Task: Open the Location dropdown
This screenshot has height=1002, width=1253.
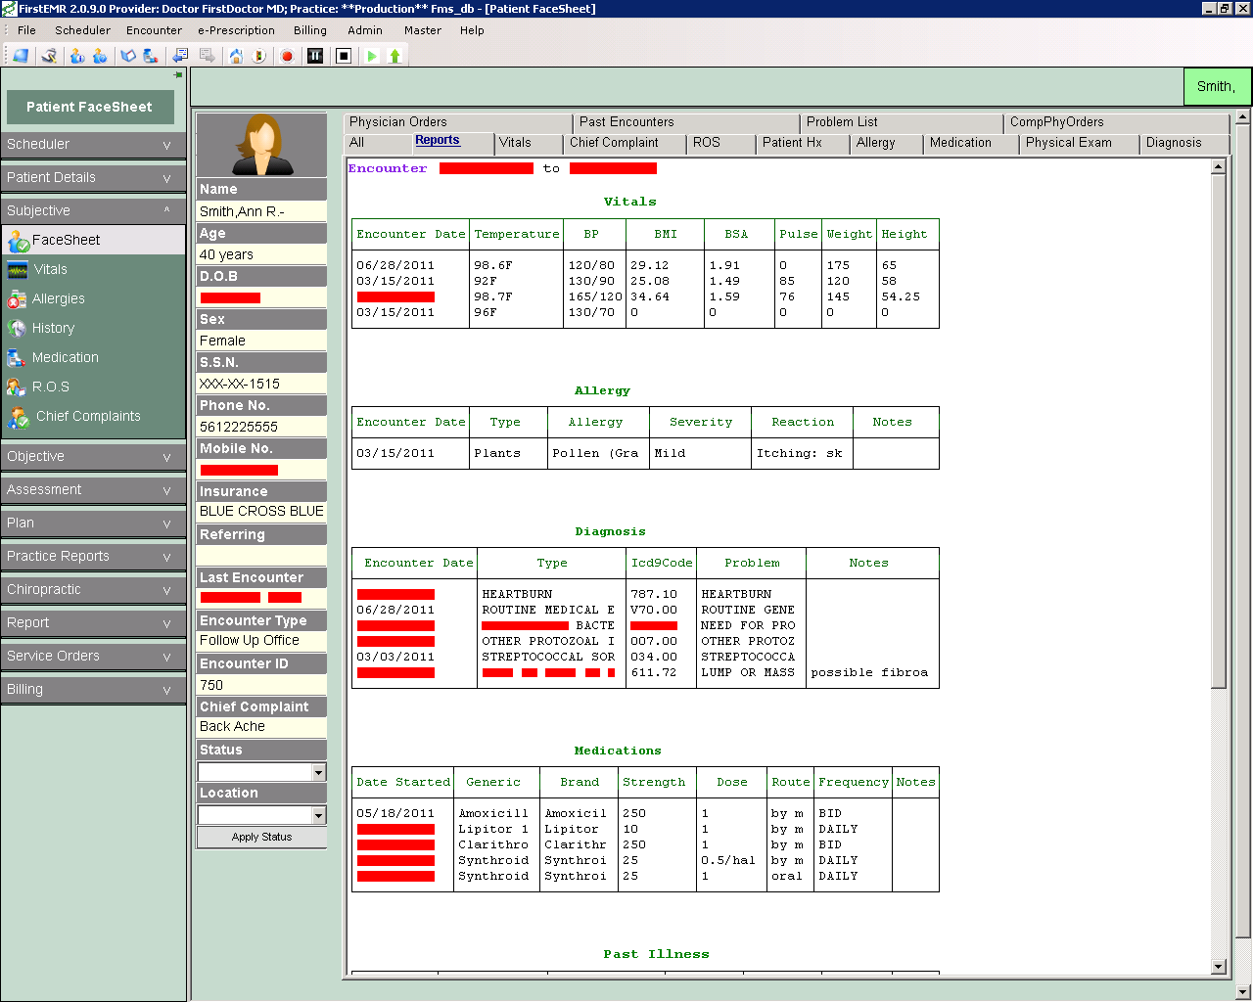Action: pyautogui.click(x=317, y=814)
